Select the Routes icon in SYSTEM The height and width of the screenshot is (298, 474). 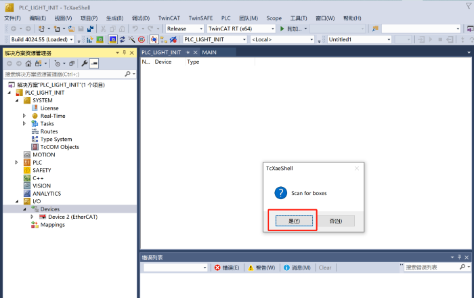pos(35,131)
